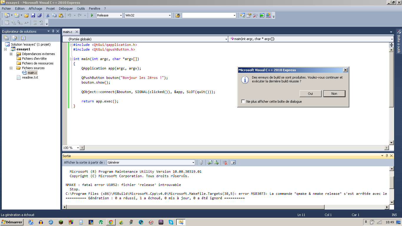Select main.c in the solution tree
The height and width of the screenshot is (226, 402).
tap(32, 73)
